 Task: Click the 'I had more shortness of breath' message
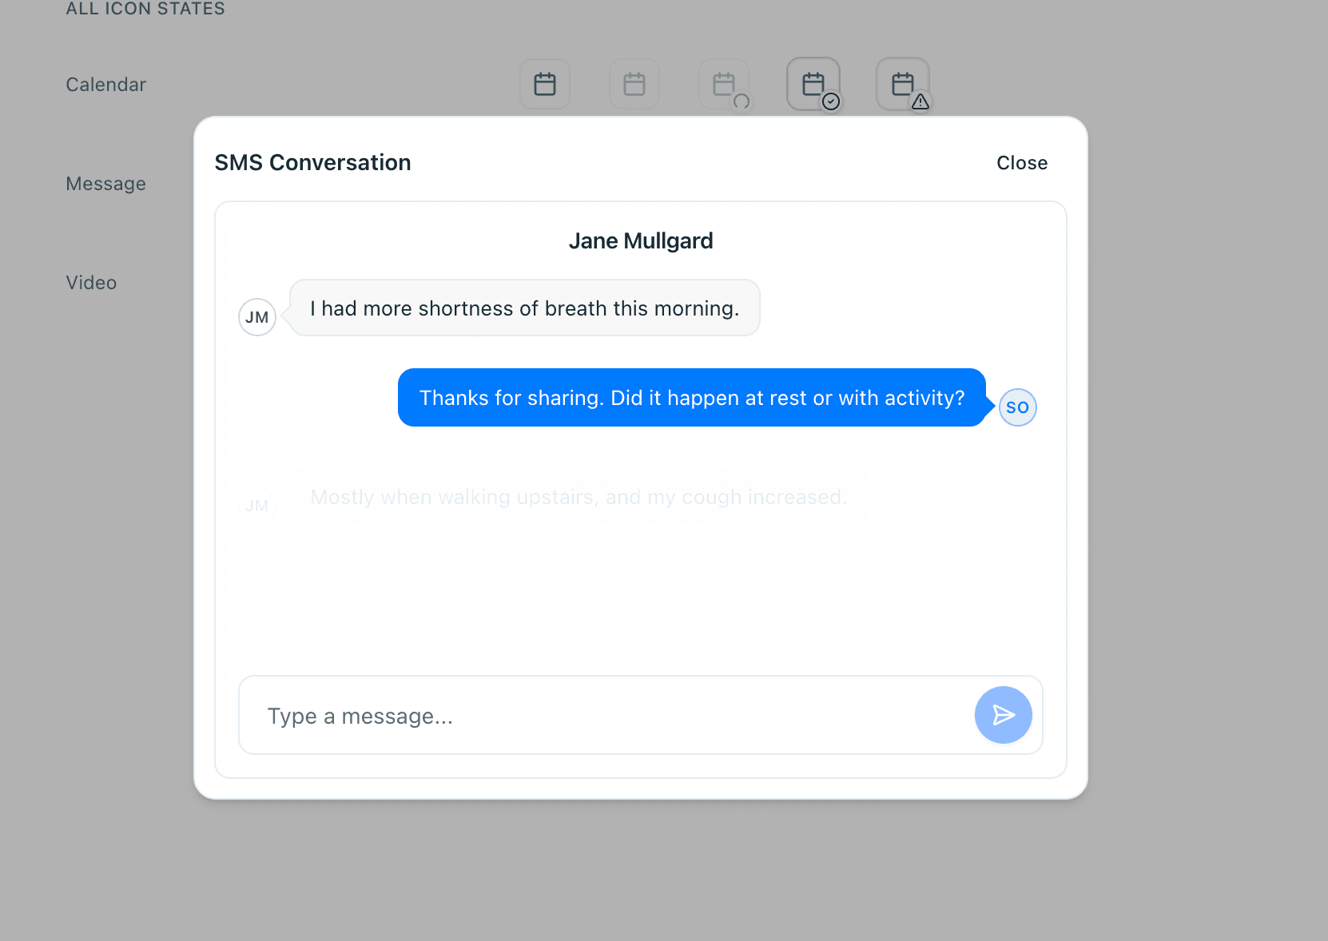pos(525,308)
